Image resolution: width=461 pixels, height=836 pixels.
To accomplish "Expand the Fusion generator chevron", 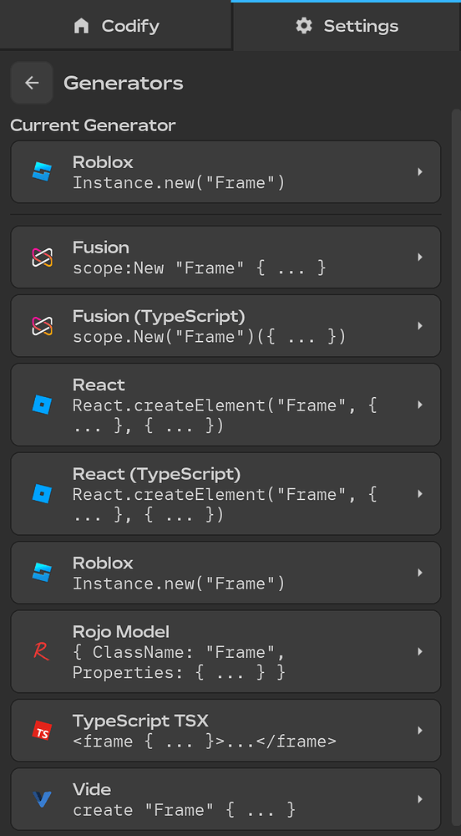I will [x=420, y=257].
